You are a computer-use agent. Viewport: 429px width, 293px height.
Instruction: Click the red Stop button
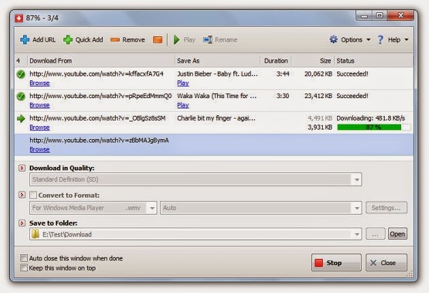pyautogui.click(x=336, y=262)
